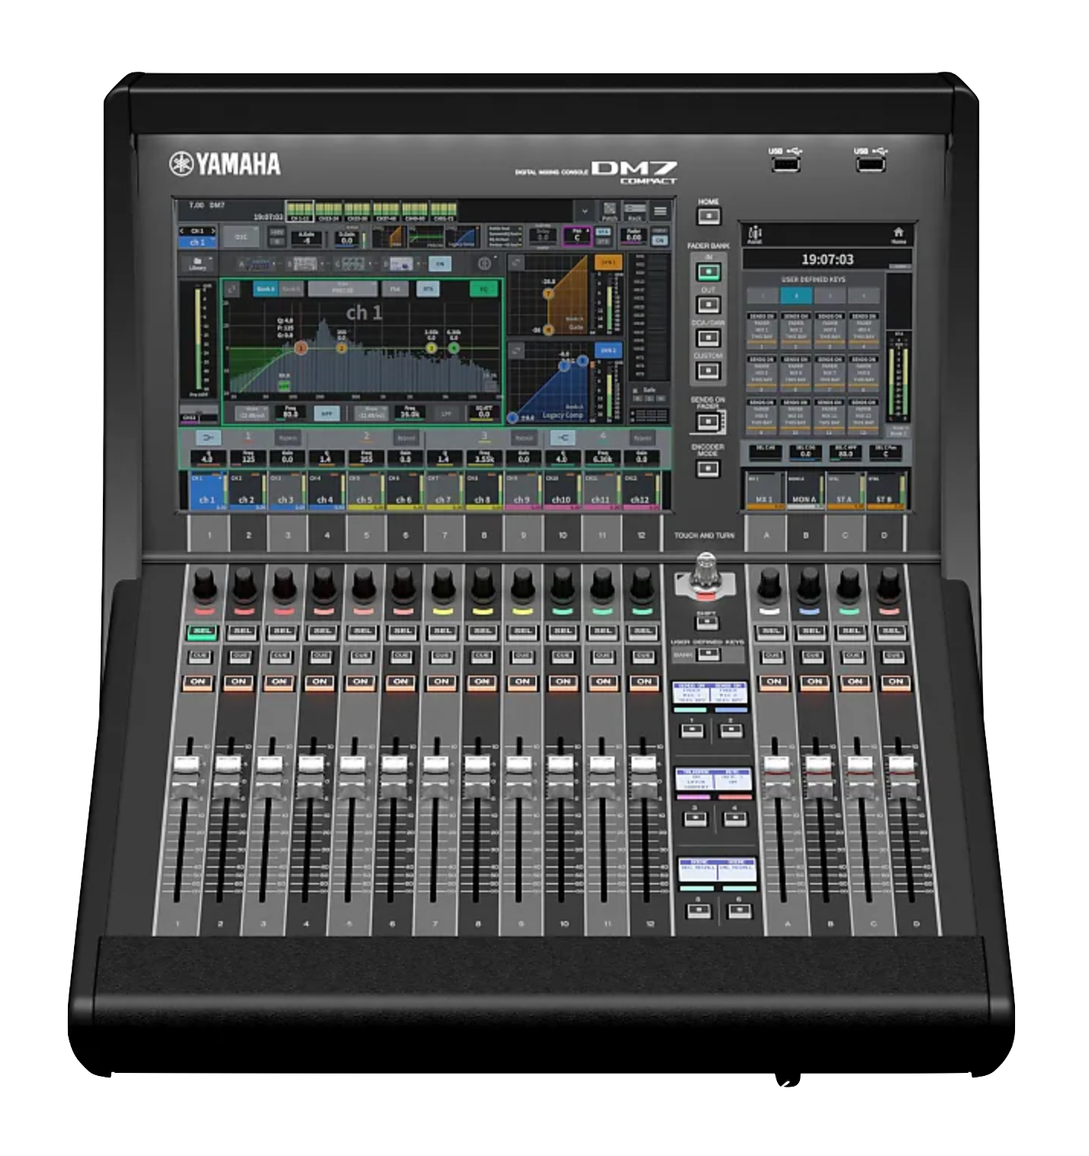Toggle the RTA analyzer button
Image resolution: width=1089 pixels, height=1156 pixels.
(427, 289)
